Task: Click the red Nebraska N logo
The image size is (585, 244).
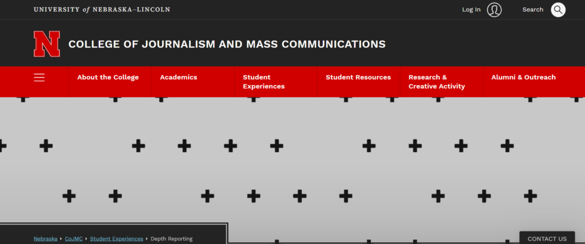Action: click(47, 44)
